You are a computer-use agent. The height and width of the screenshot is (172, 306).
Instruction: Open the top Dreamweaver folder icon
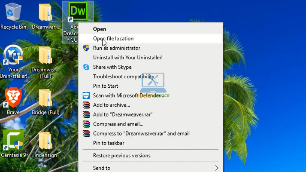tap(45, 13)
